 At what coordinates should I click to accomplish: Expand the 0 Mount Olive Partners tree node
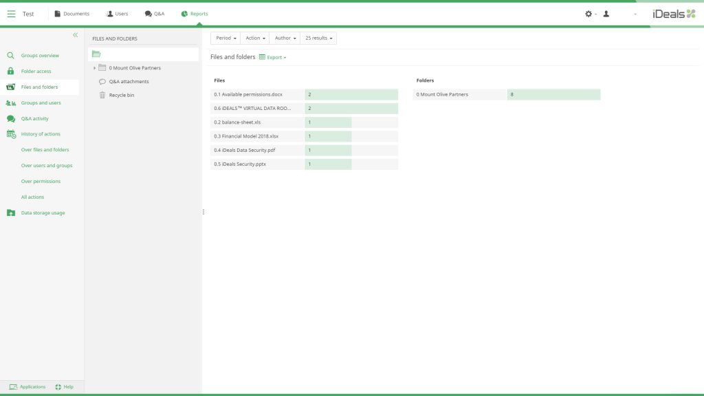click(94, 68)
